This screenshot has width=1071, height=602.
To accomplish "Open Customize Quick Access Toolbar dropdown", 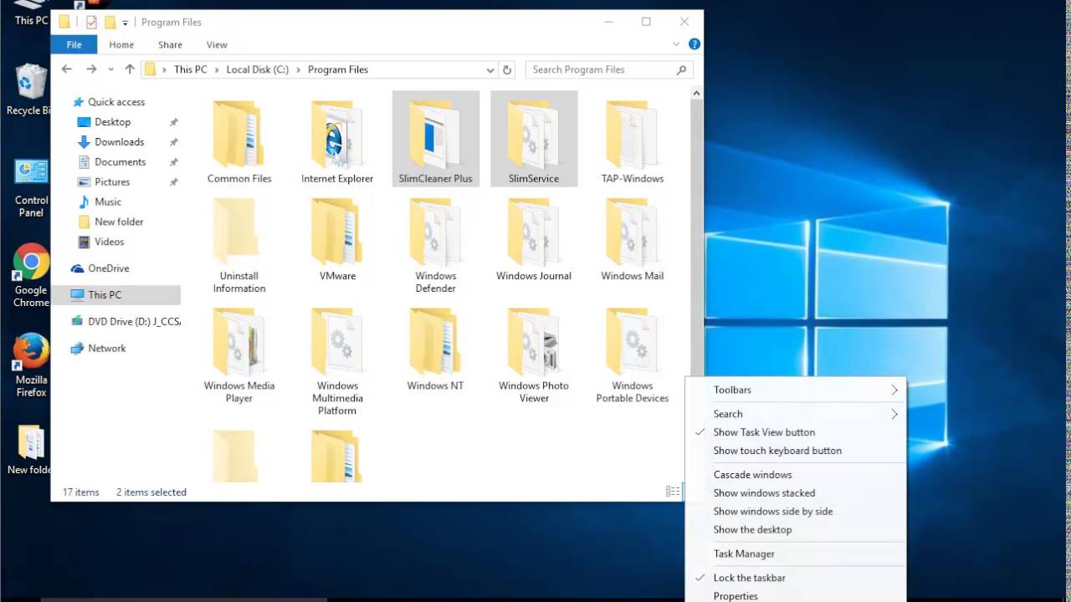I will 126,23.
